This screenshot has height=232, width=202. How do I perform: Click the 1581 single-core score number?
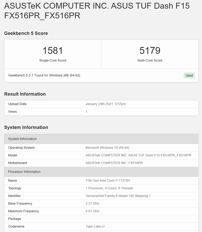coord(53,50)
